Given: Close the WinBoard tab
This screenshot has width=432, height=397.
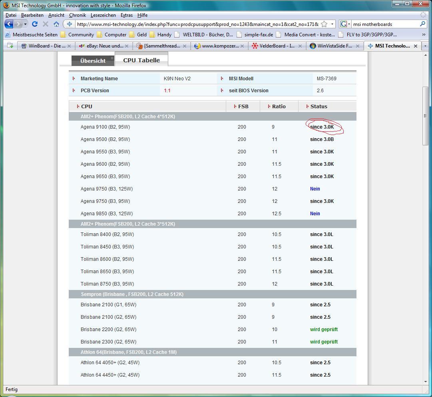Looking at the screenshot, I should [69, 46].
